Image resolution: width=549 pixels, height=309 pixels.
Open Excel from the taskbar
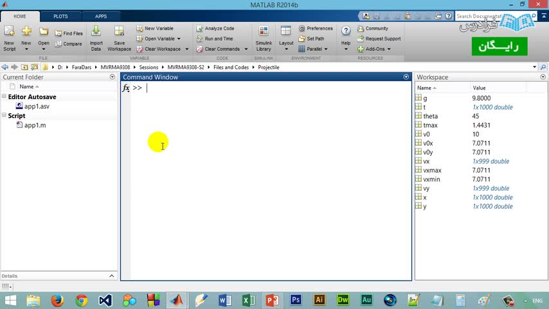click(249, 301)
